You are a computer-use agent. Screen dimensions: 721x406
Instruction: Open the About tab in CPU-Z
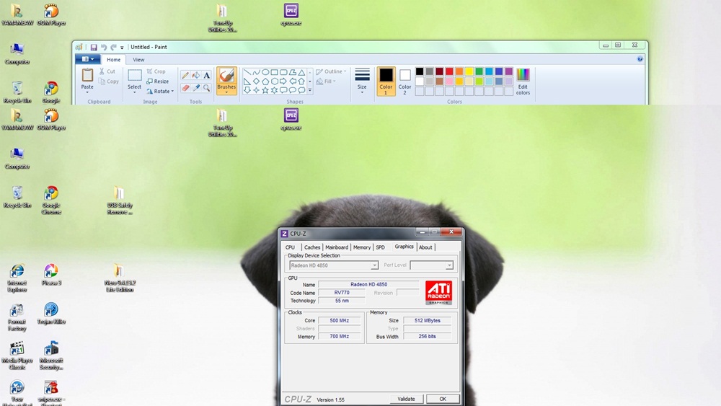425,247
